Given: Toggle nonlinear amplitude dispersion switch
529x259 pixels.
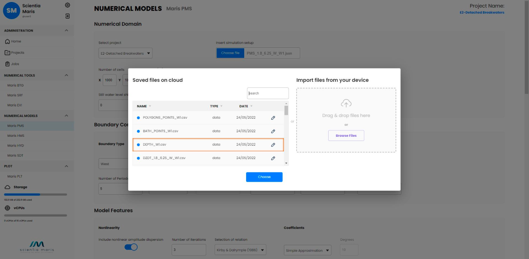Looking at the screenshot, I should 131,247.
